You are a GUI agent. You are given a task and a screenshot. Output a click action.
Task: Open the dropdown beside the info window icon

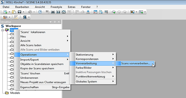[x=145, y=12]
